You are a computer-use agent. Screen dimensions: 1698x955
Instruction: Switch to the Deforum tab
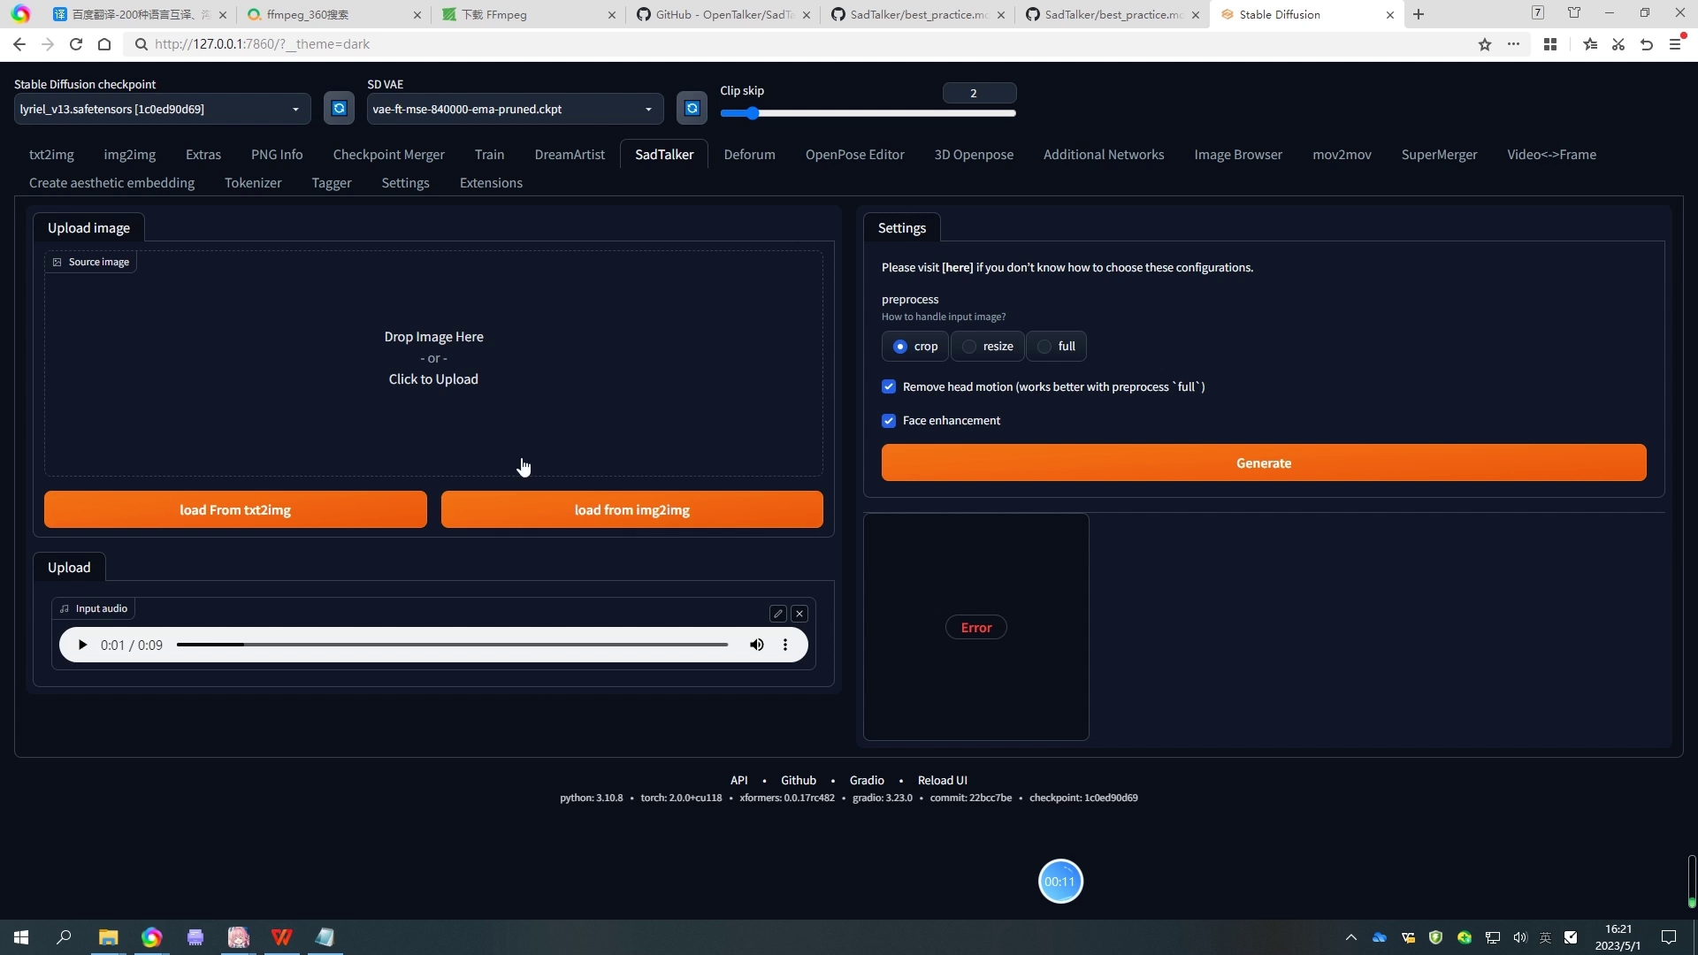coord(749,155)
